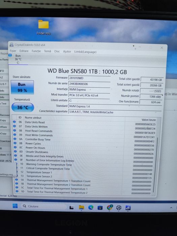The image size is (177, 236).
Task: Click status icon for Unsafe Shutdowns
Action: tap(16, 151)
